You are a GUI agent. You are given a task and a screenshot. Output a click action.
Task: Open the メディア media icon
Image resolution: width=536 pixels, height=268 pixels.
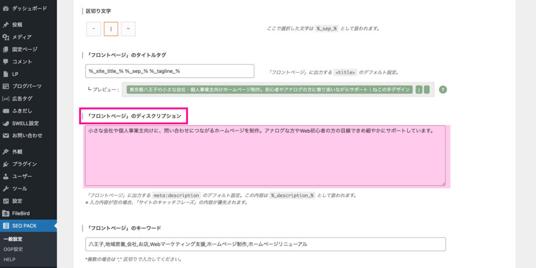pyautogui.click(x=6, y=37)
